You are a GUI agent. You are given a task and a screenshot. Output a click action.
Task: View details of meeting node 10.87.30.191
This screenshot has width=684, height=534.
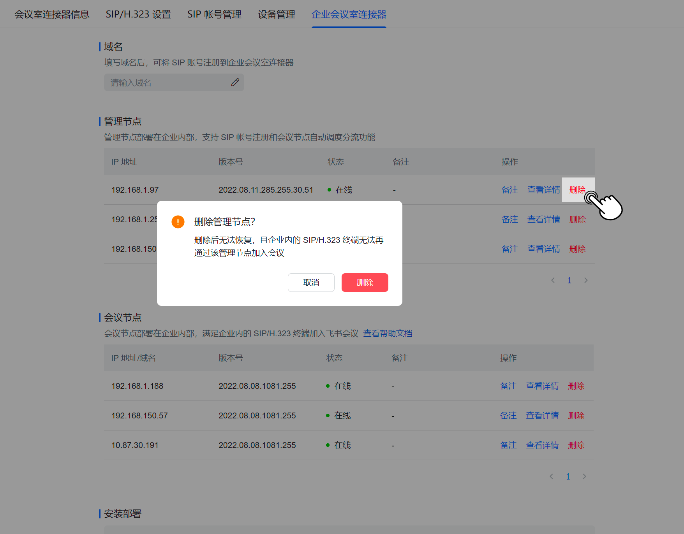(x=542, y=445)
